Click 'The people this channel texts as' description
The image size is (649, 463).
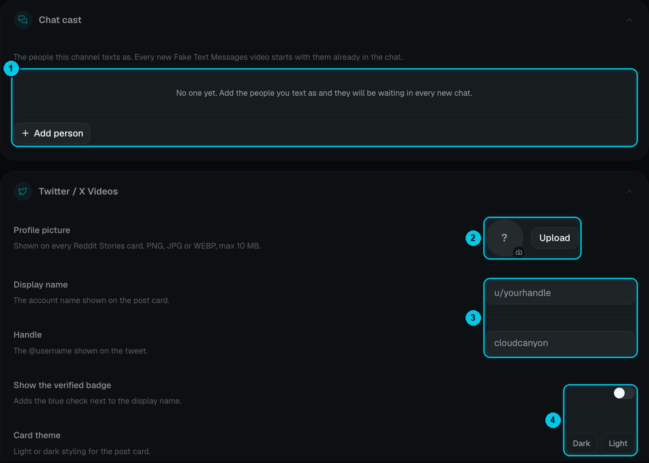[x=208, y=57]
